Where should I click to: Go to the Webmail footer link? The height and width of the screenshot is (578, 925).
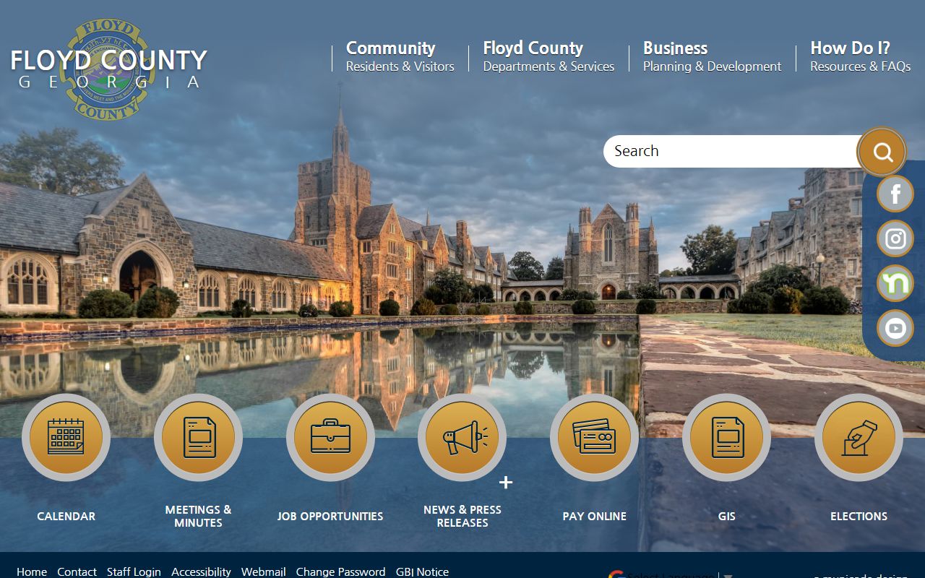[x=263, y=571]
